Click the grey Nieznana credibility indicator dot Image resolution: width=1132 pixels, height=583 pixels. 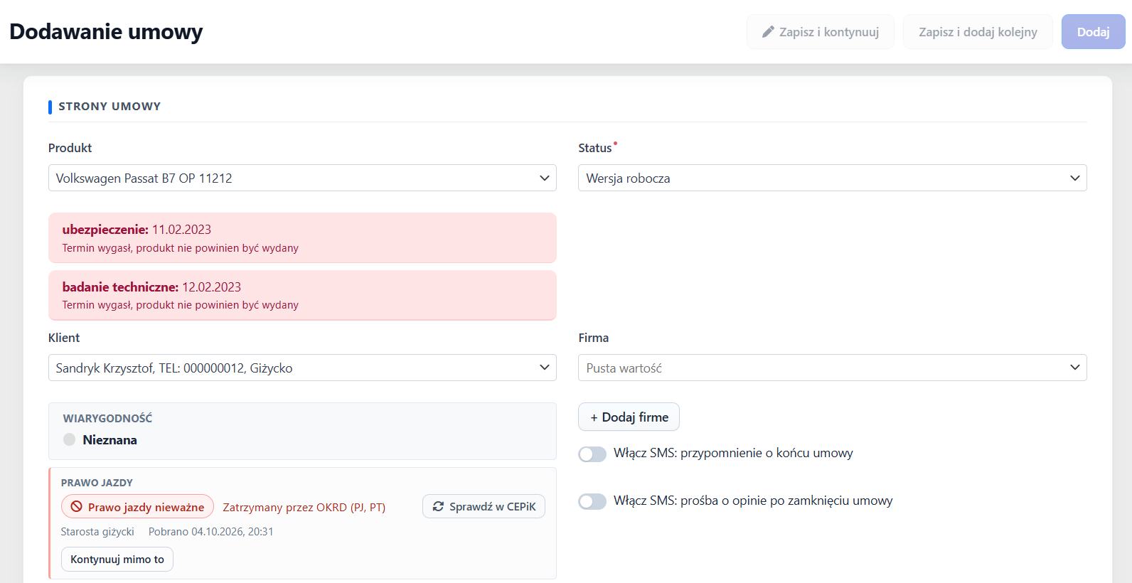[69, 439]
